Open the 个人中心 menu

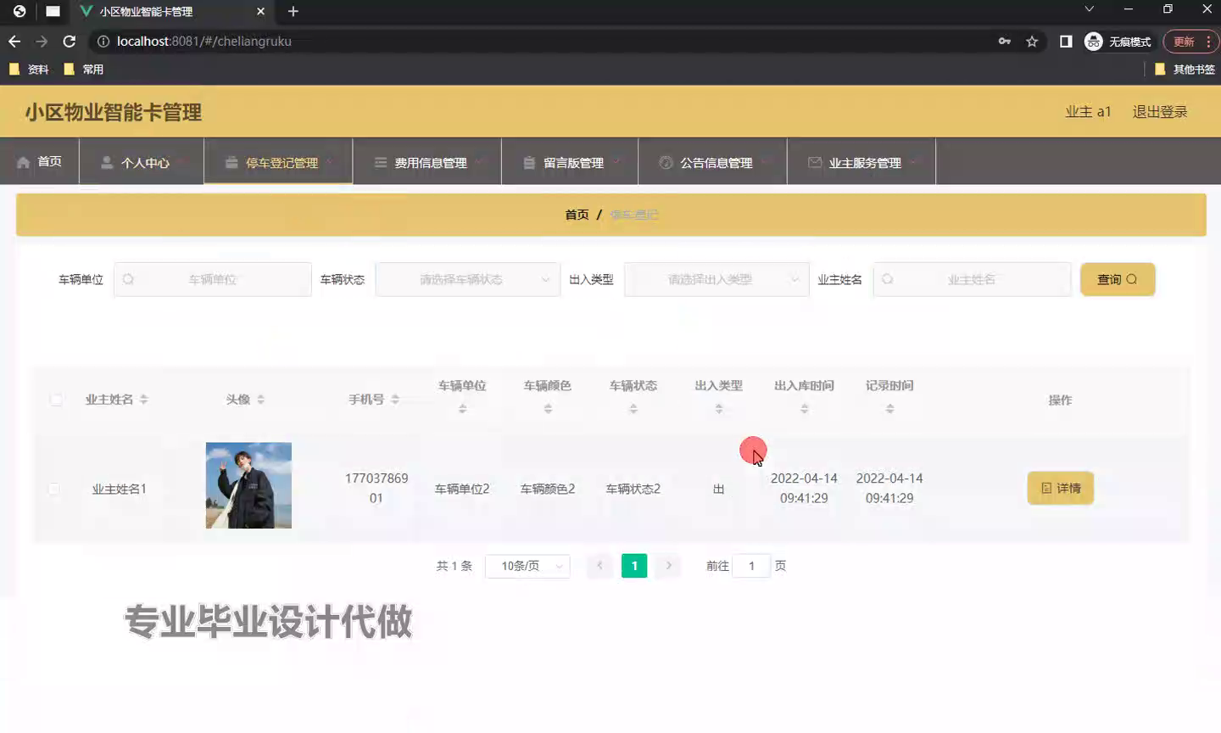click(x=142, y=161)
